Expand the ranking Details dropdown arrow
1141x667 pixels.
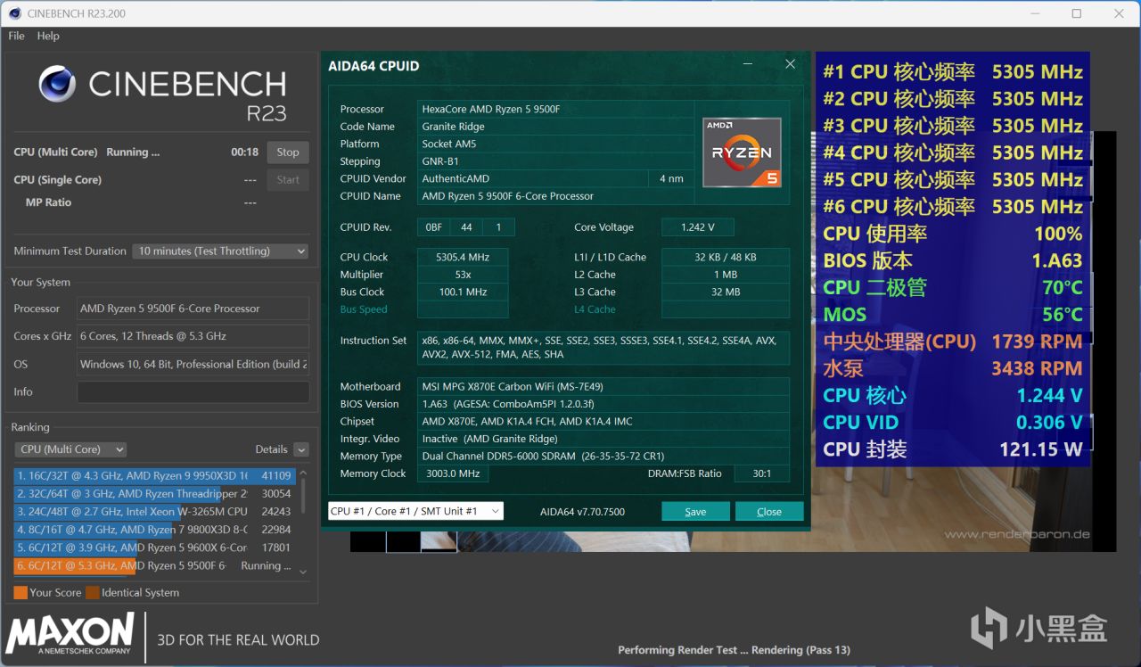tap(301, 449)
